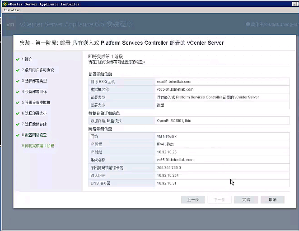The image size is (299, 231).
Task: Click green checkmark beside step 8
Action: (18, 135)
